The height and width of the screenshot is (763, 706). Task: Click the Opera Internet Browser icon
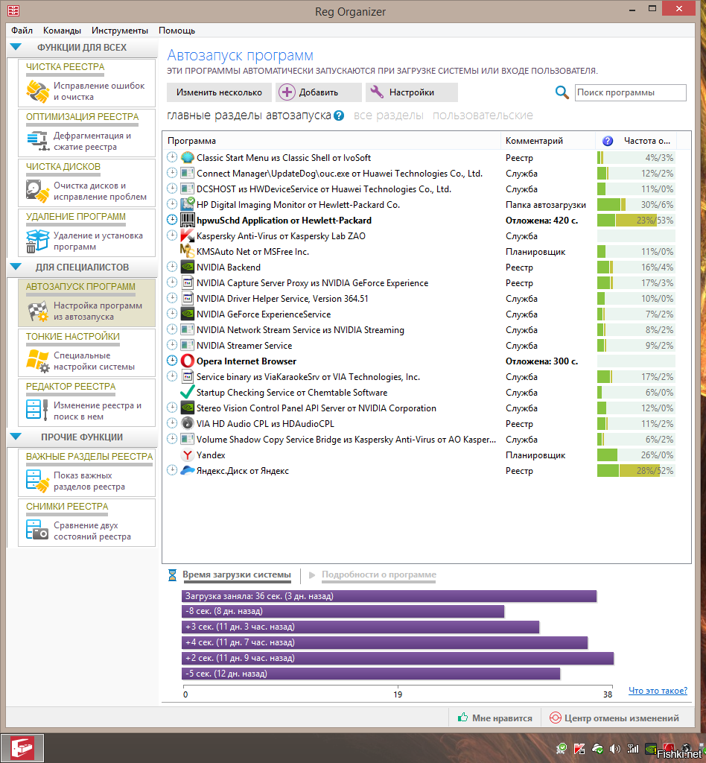coord(187,361)
